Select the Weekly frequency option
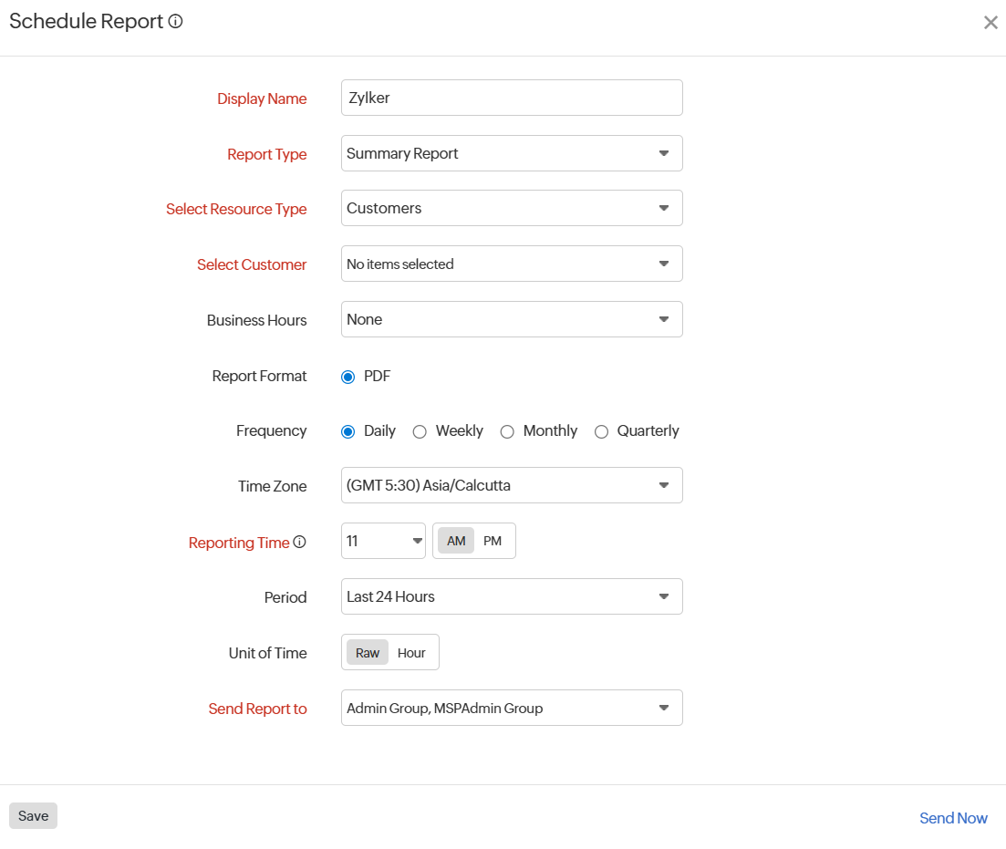Viewport: 1006px width, 849px height. pyautogui.click(x=420, y=431)
